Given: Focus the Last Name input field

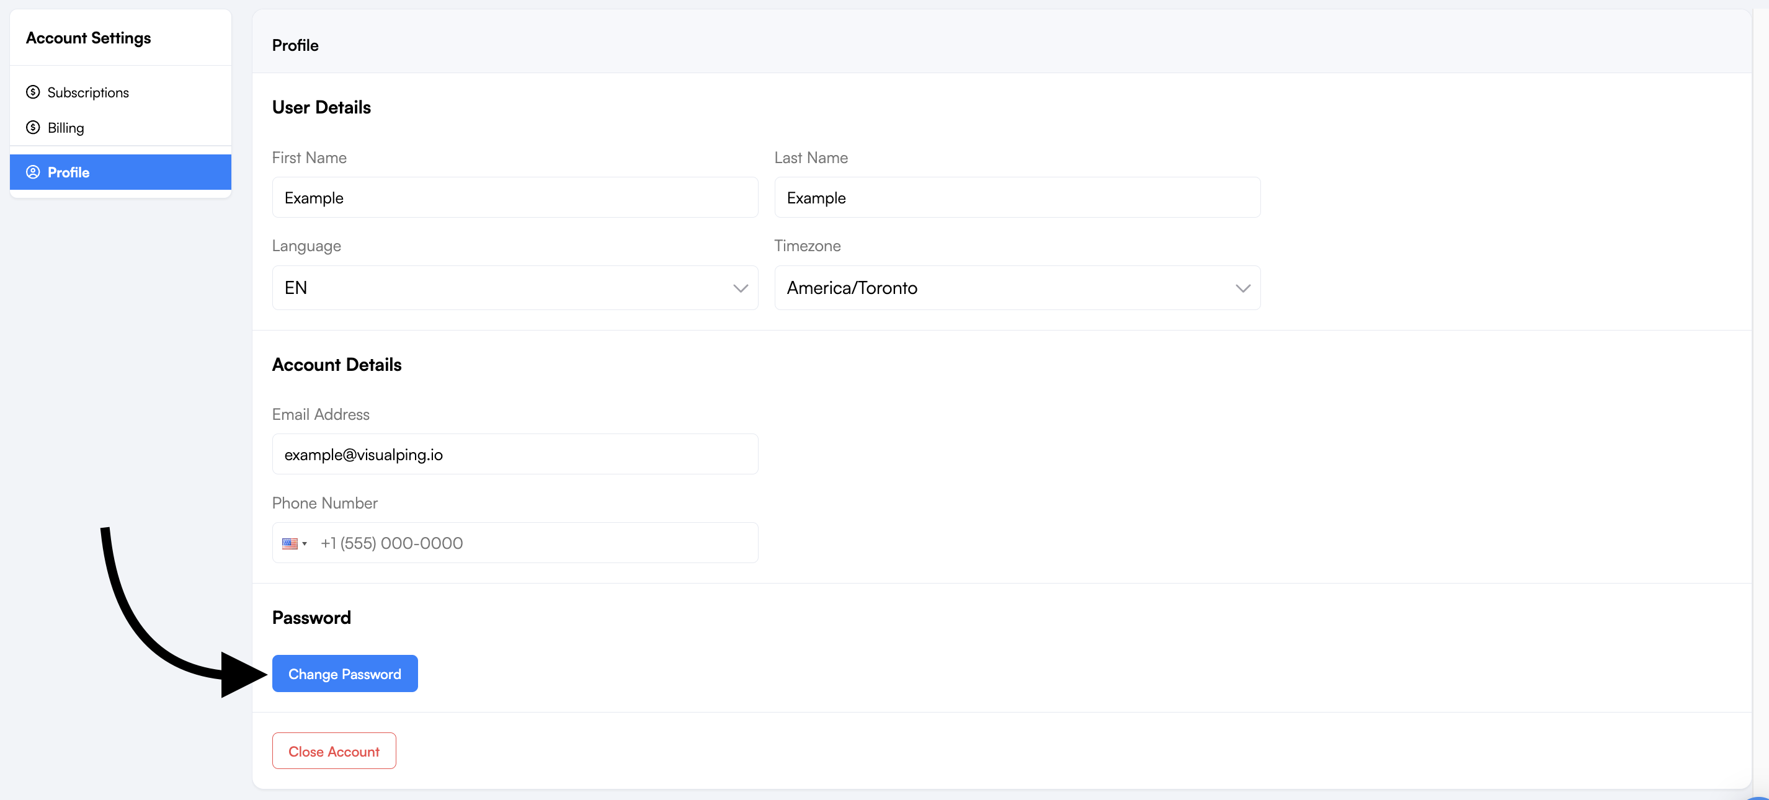Looking at the screenshot, I should tap(1017, 198).
